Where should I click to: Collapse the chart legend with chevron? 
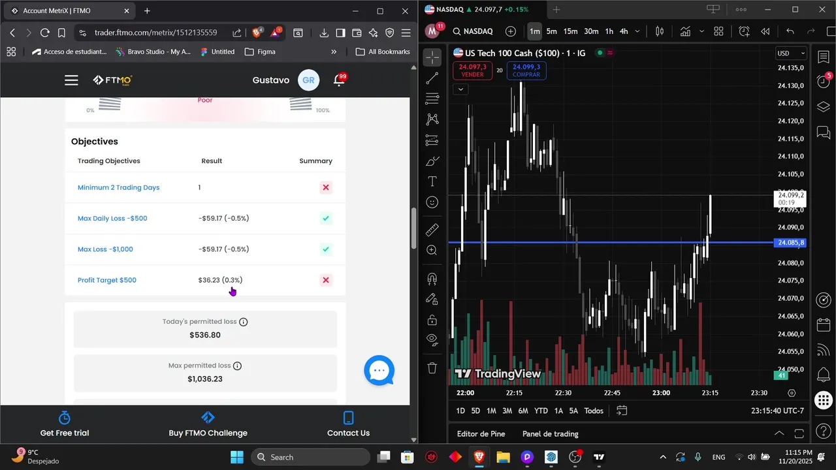(460, 89)
